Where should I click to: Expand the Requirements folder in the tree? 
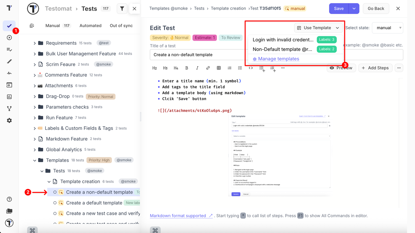(35, 43)
